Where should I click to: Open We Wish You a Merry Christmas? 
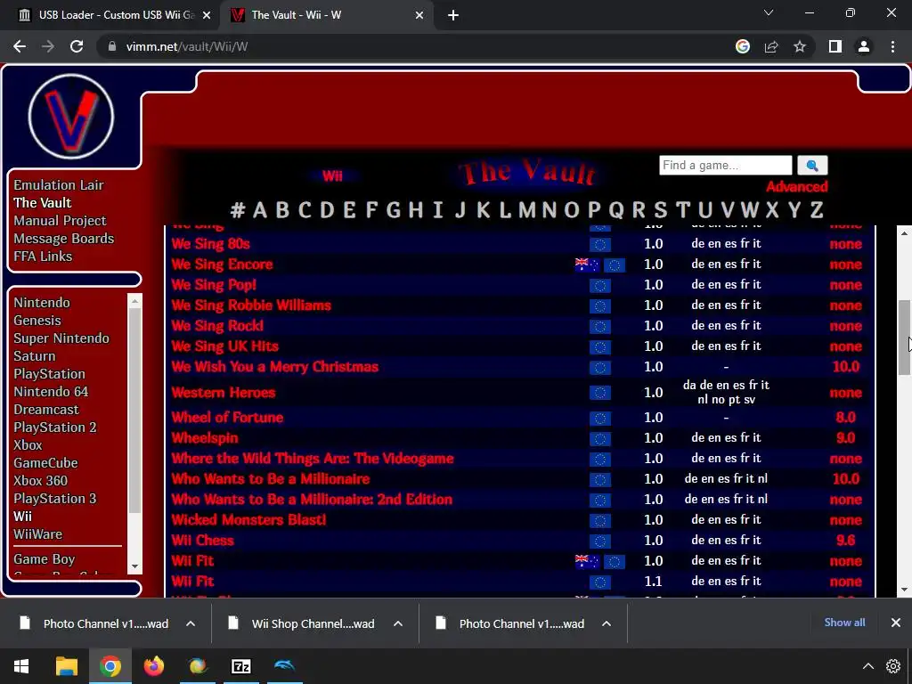(x=275, y=367)
